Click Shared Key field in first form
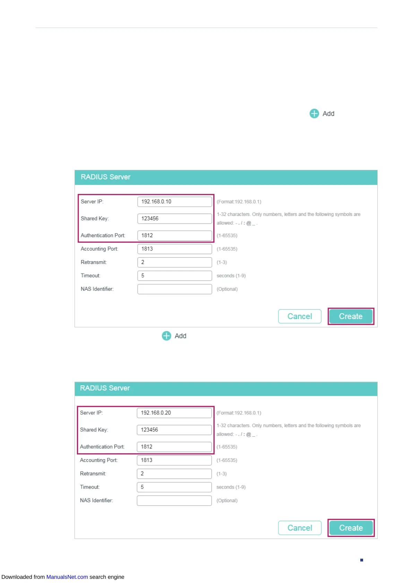 pos(174,218)
